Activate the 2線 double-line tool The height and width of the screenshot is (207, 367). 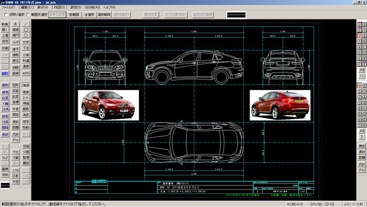[26, 55]
